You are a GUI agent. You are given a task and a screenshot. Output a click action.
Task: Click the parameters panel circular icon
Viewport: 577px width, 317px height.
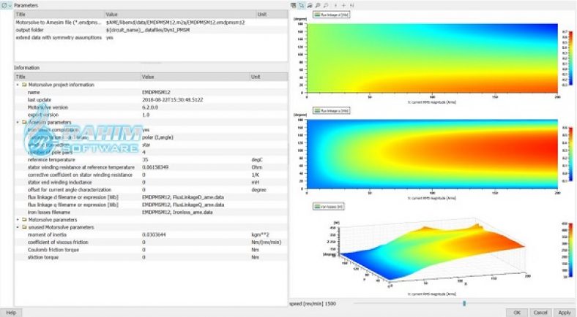[x=4, y=5]
